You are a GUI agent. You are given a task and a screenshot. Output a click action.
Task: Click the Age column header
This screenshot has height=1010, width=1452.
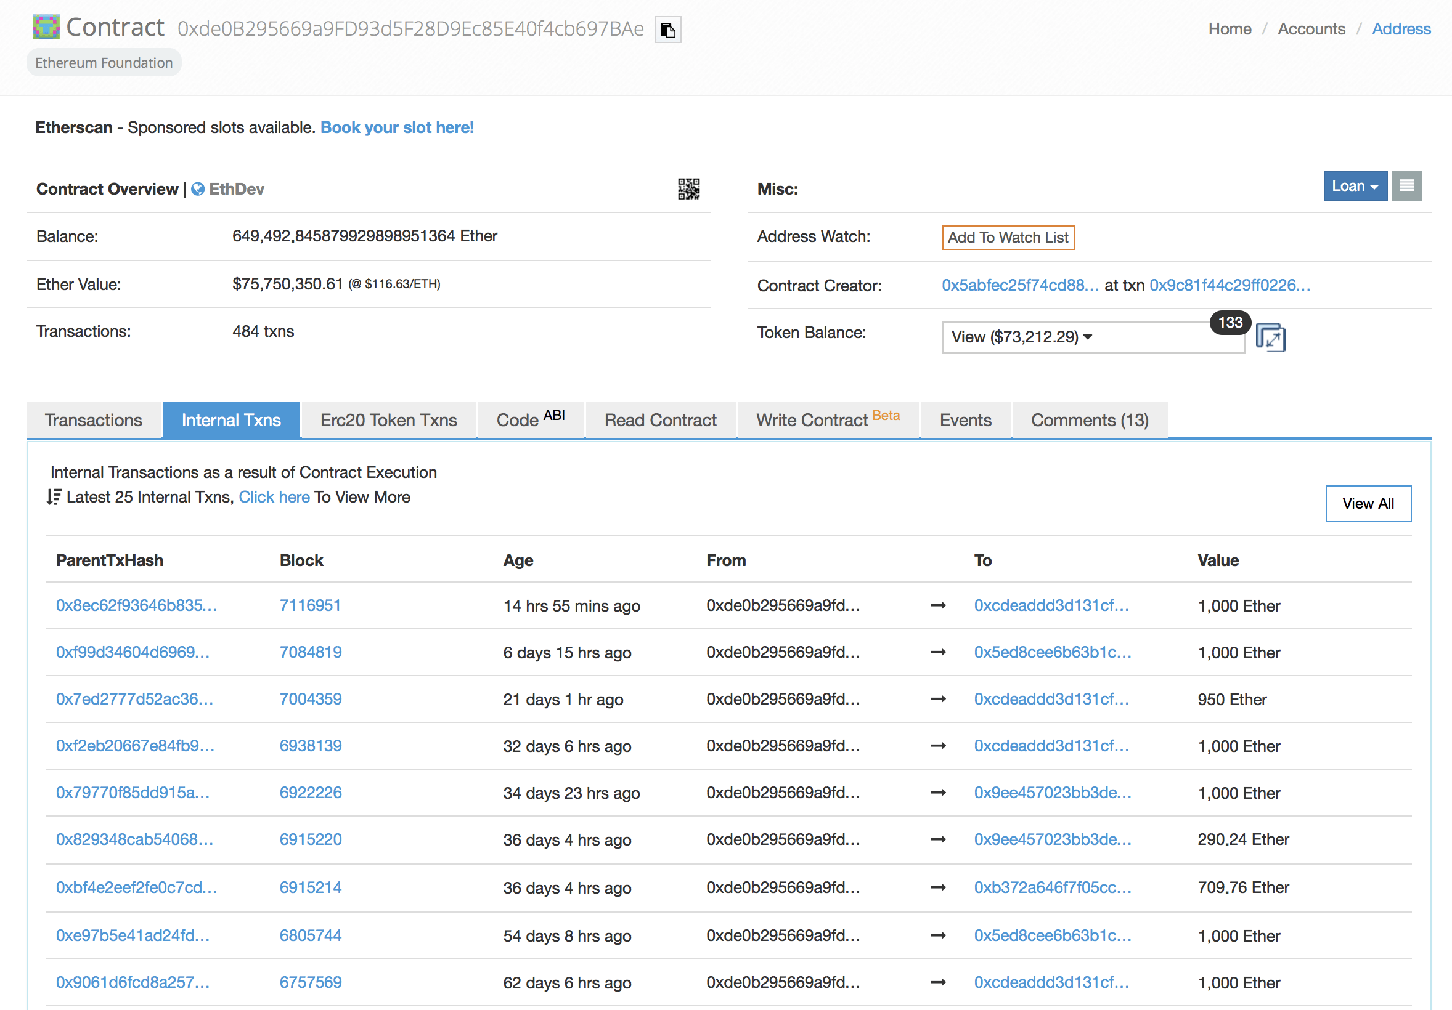click(518, 560)
